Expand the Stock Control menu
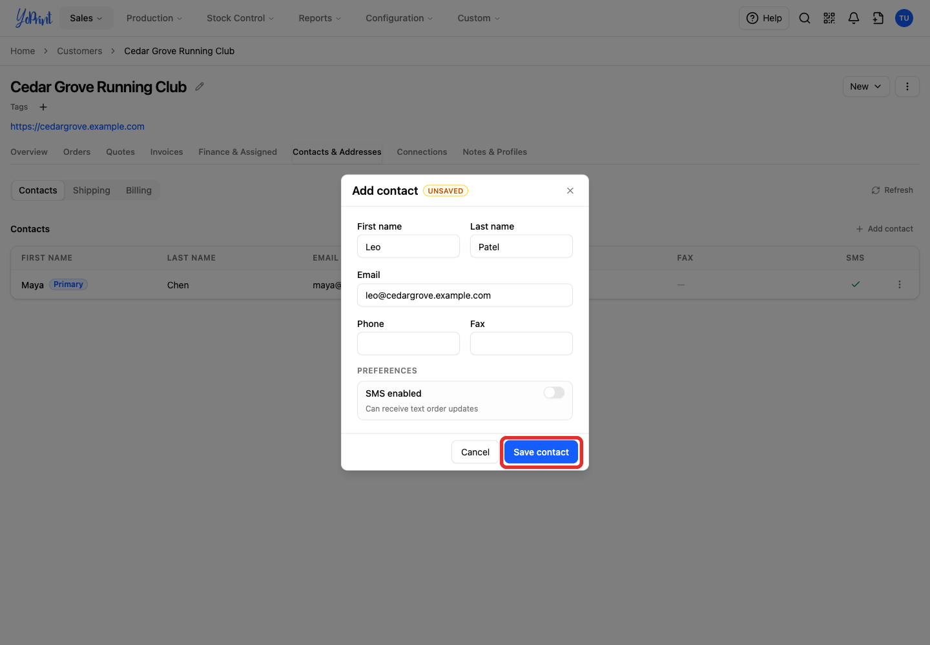930x645 pixels. coord(240,18)
